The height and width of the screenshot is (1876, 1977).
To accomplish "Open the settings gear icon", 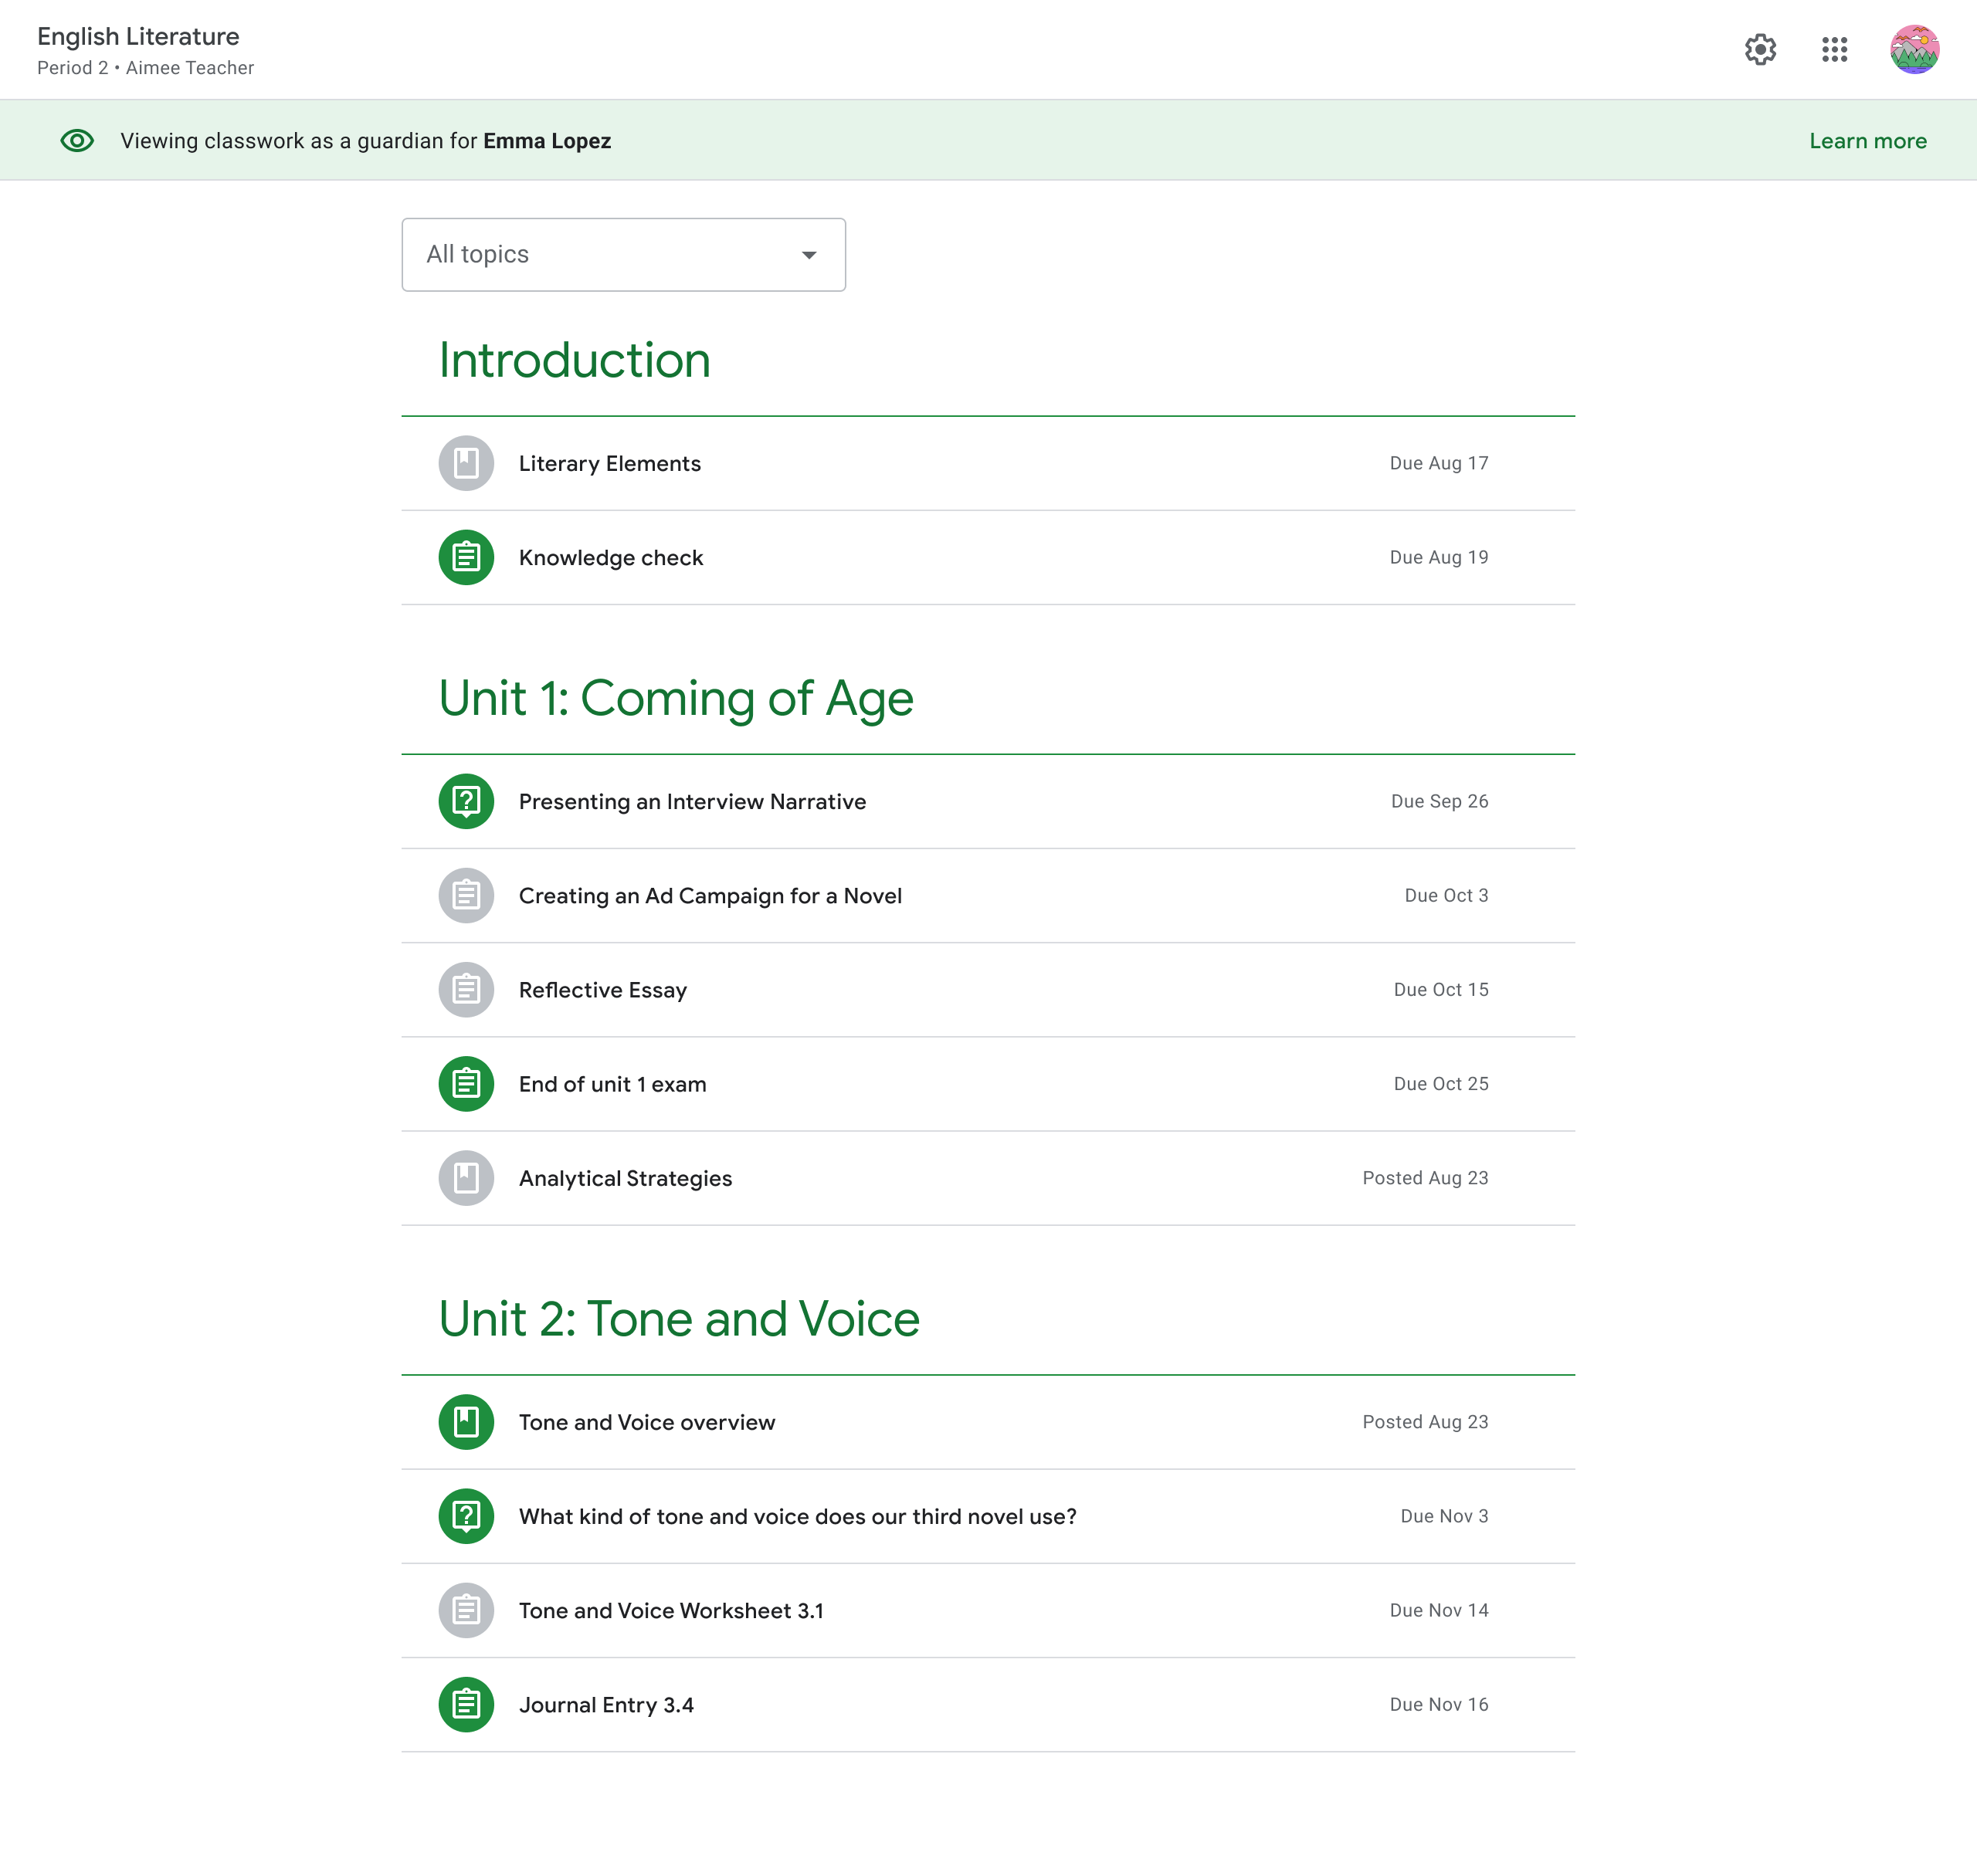I will (1760, 49).
